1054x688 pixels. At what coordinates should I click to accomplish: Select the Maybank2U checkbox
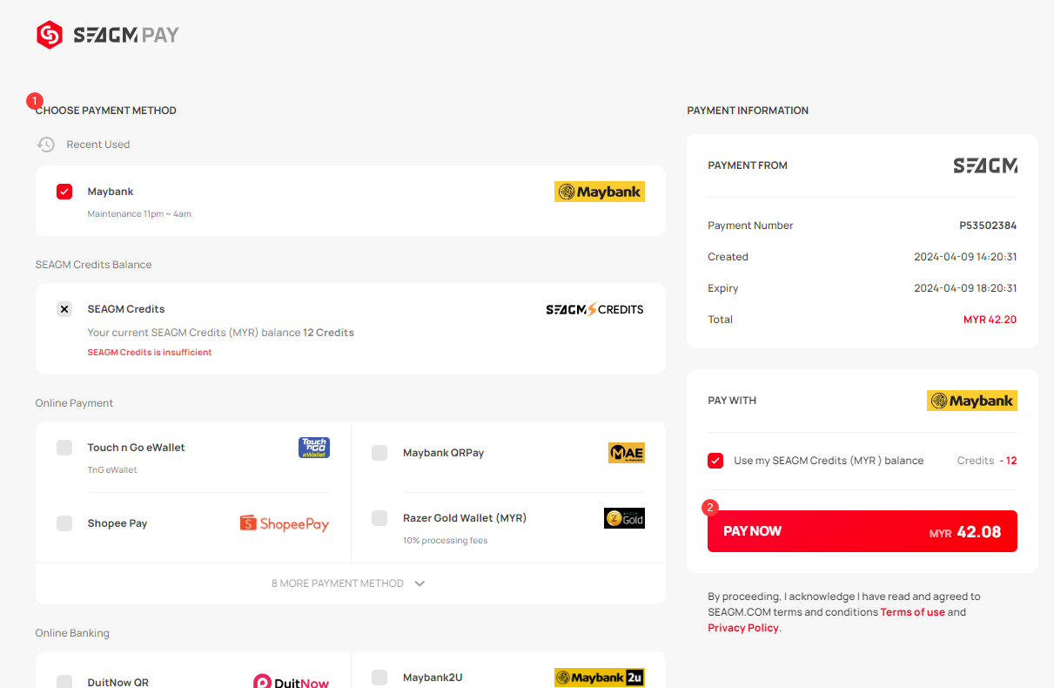379,678
